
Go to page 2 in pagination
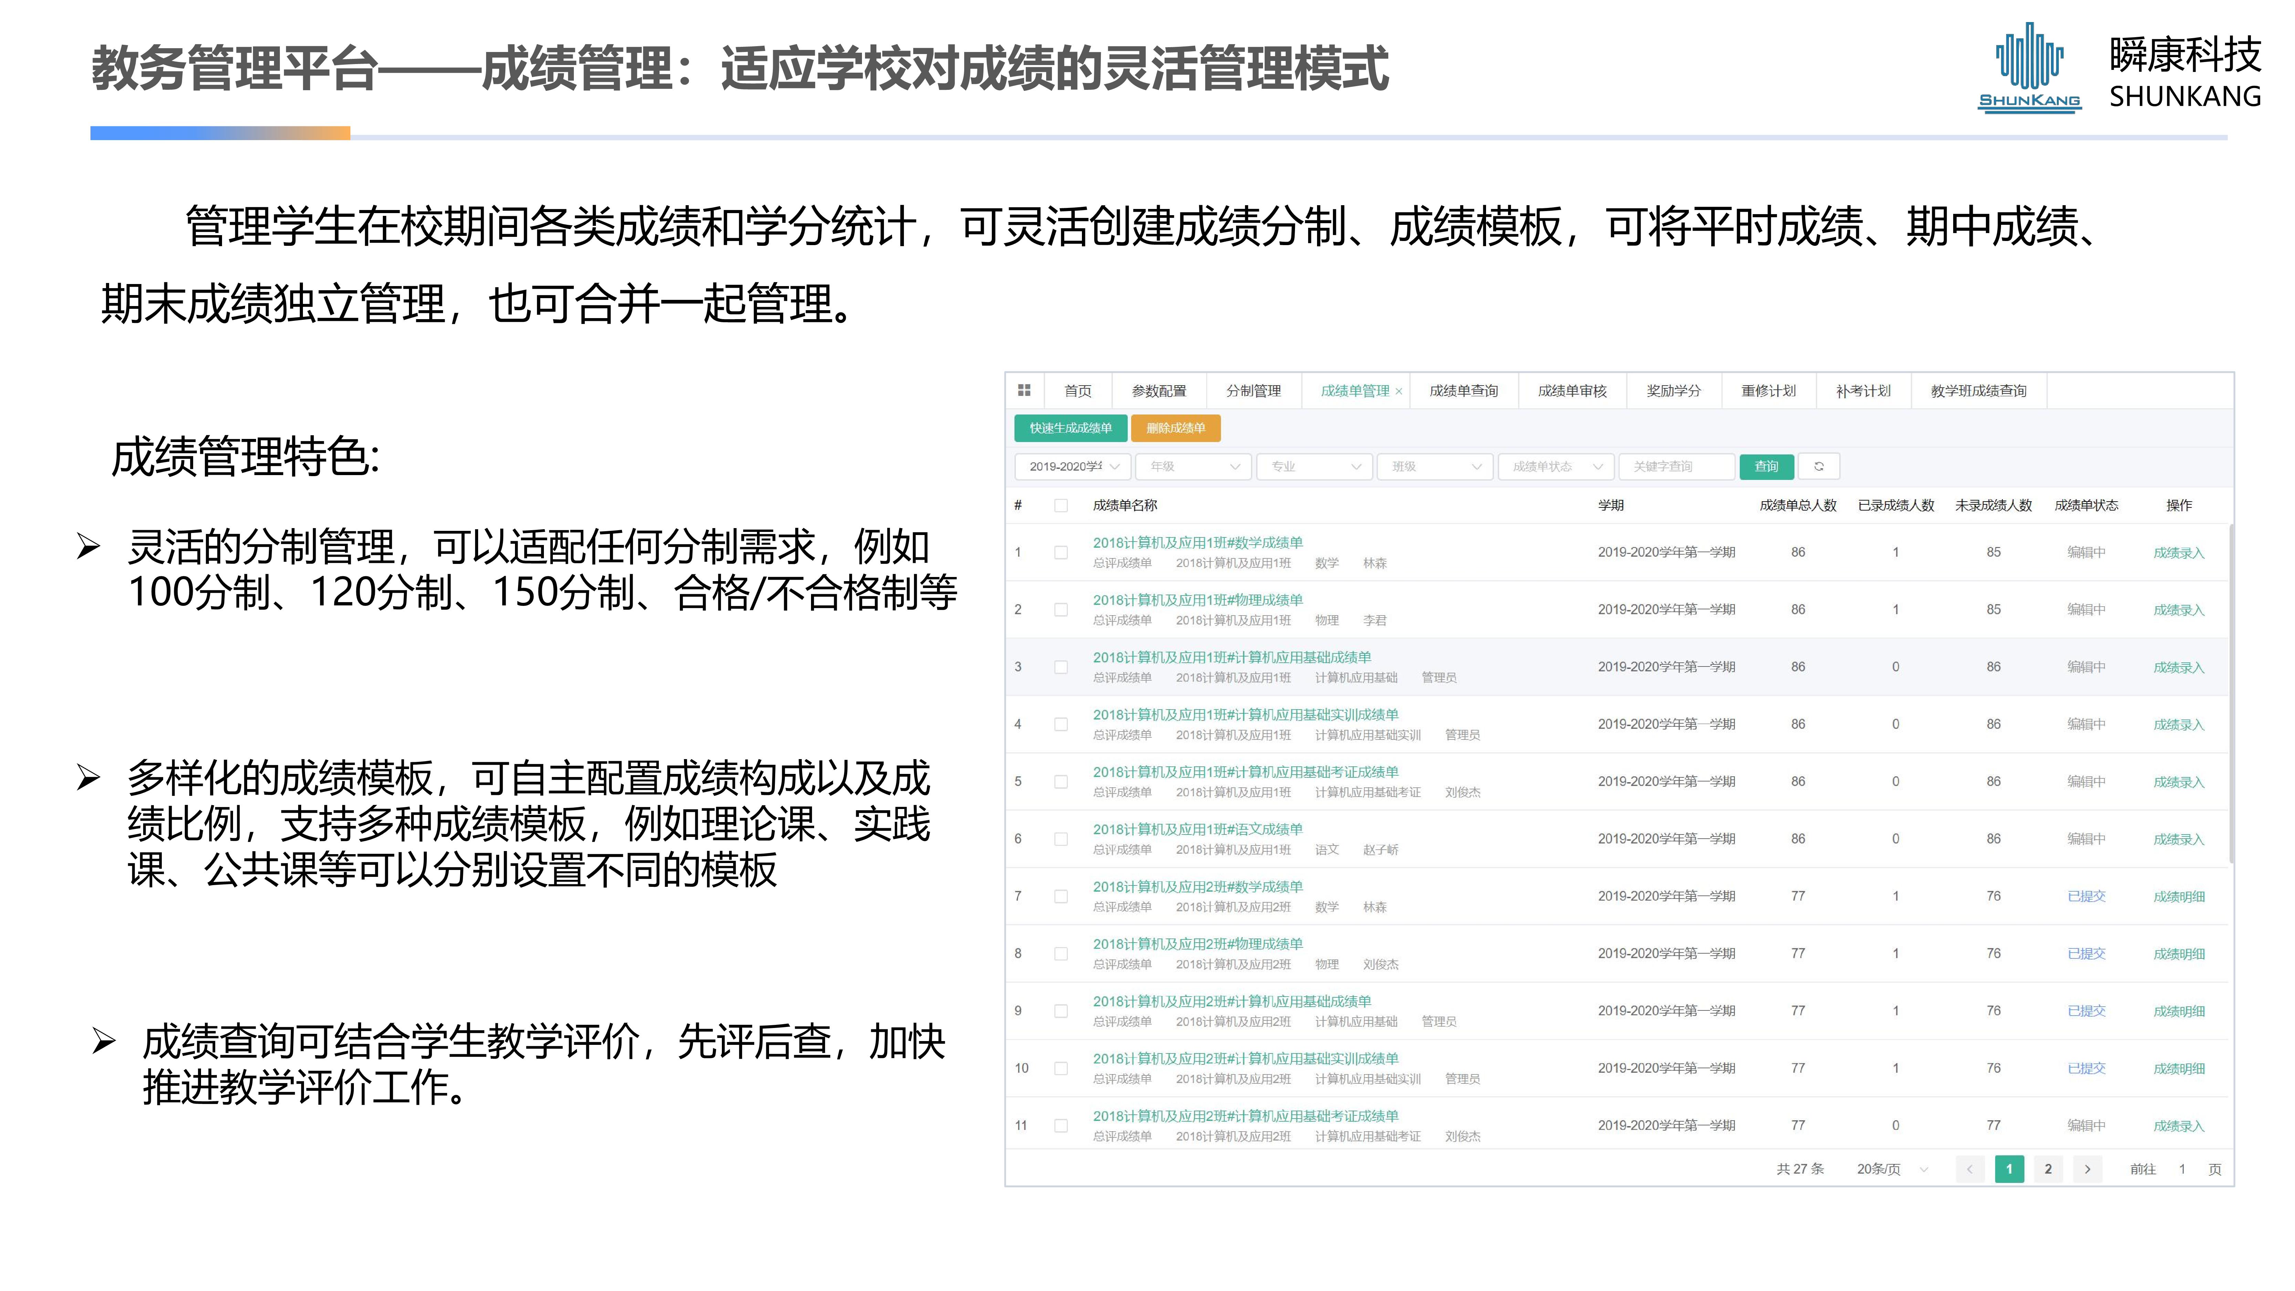[x=2048, y=1169]
